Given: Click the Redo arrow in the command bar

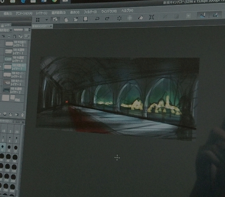Looking at the screenshot, I should click(107, 19).
